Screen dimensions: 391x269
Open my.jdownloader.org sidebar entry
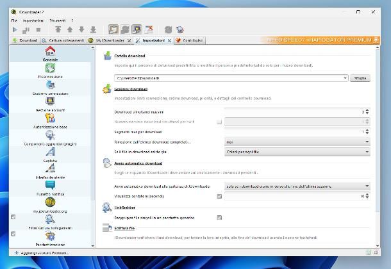[x=49, y=204]
